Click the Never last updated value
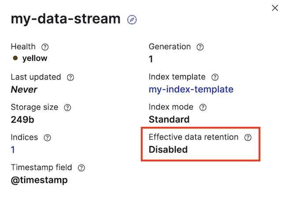Viewport: 282px width, 198px height. click(x=24, y=89)
